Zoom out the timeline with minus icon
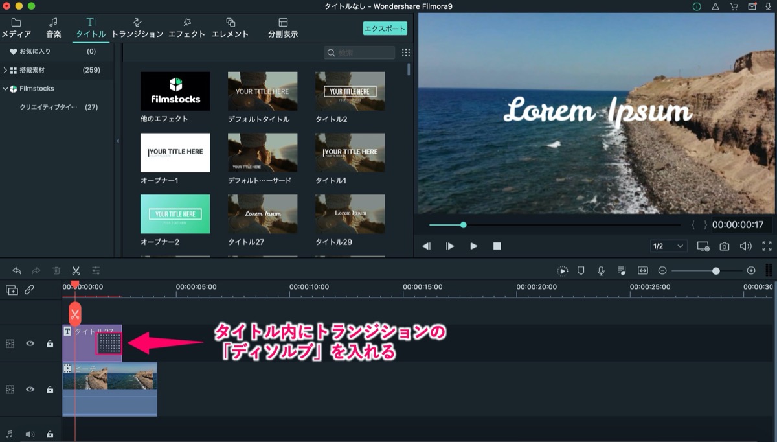 [x=662, y=271]
